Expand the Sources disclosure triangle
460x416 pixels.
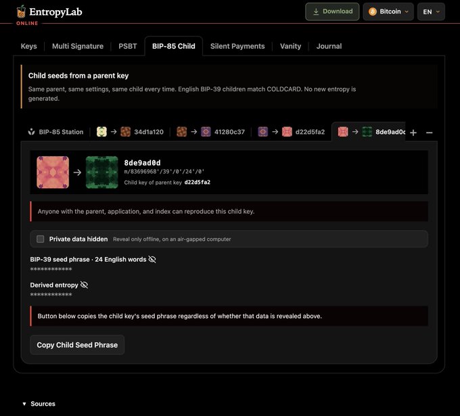point(24,404)
